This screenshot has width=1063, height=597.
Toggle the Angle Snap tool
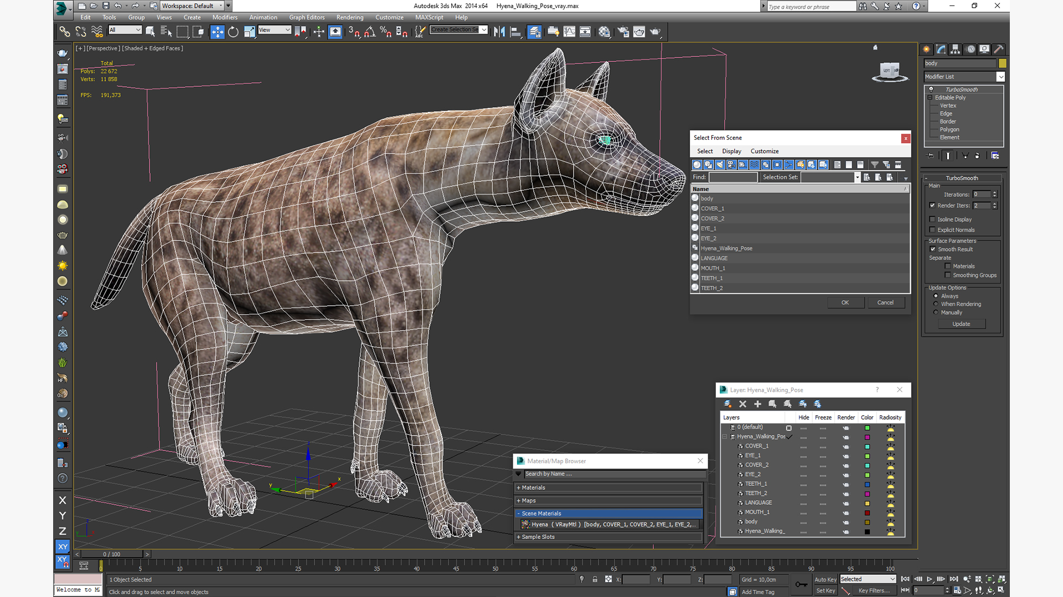tap(370, 32)
